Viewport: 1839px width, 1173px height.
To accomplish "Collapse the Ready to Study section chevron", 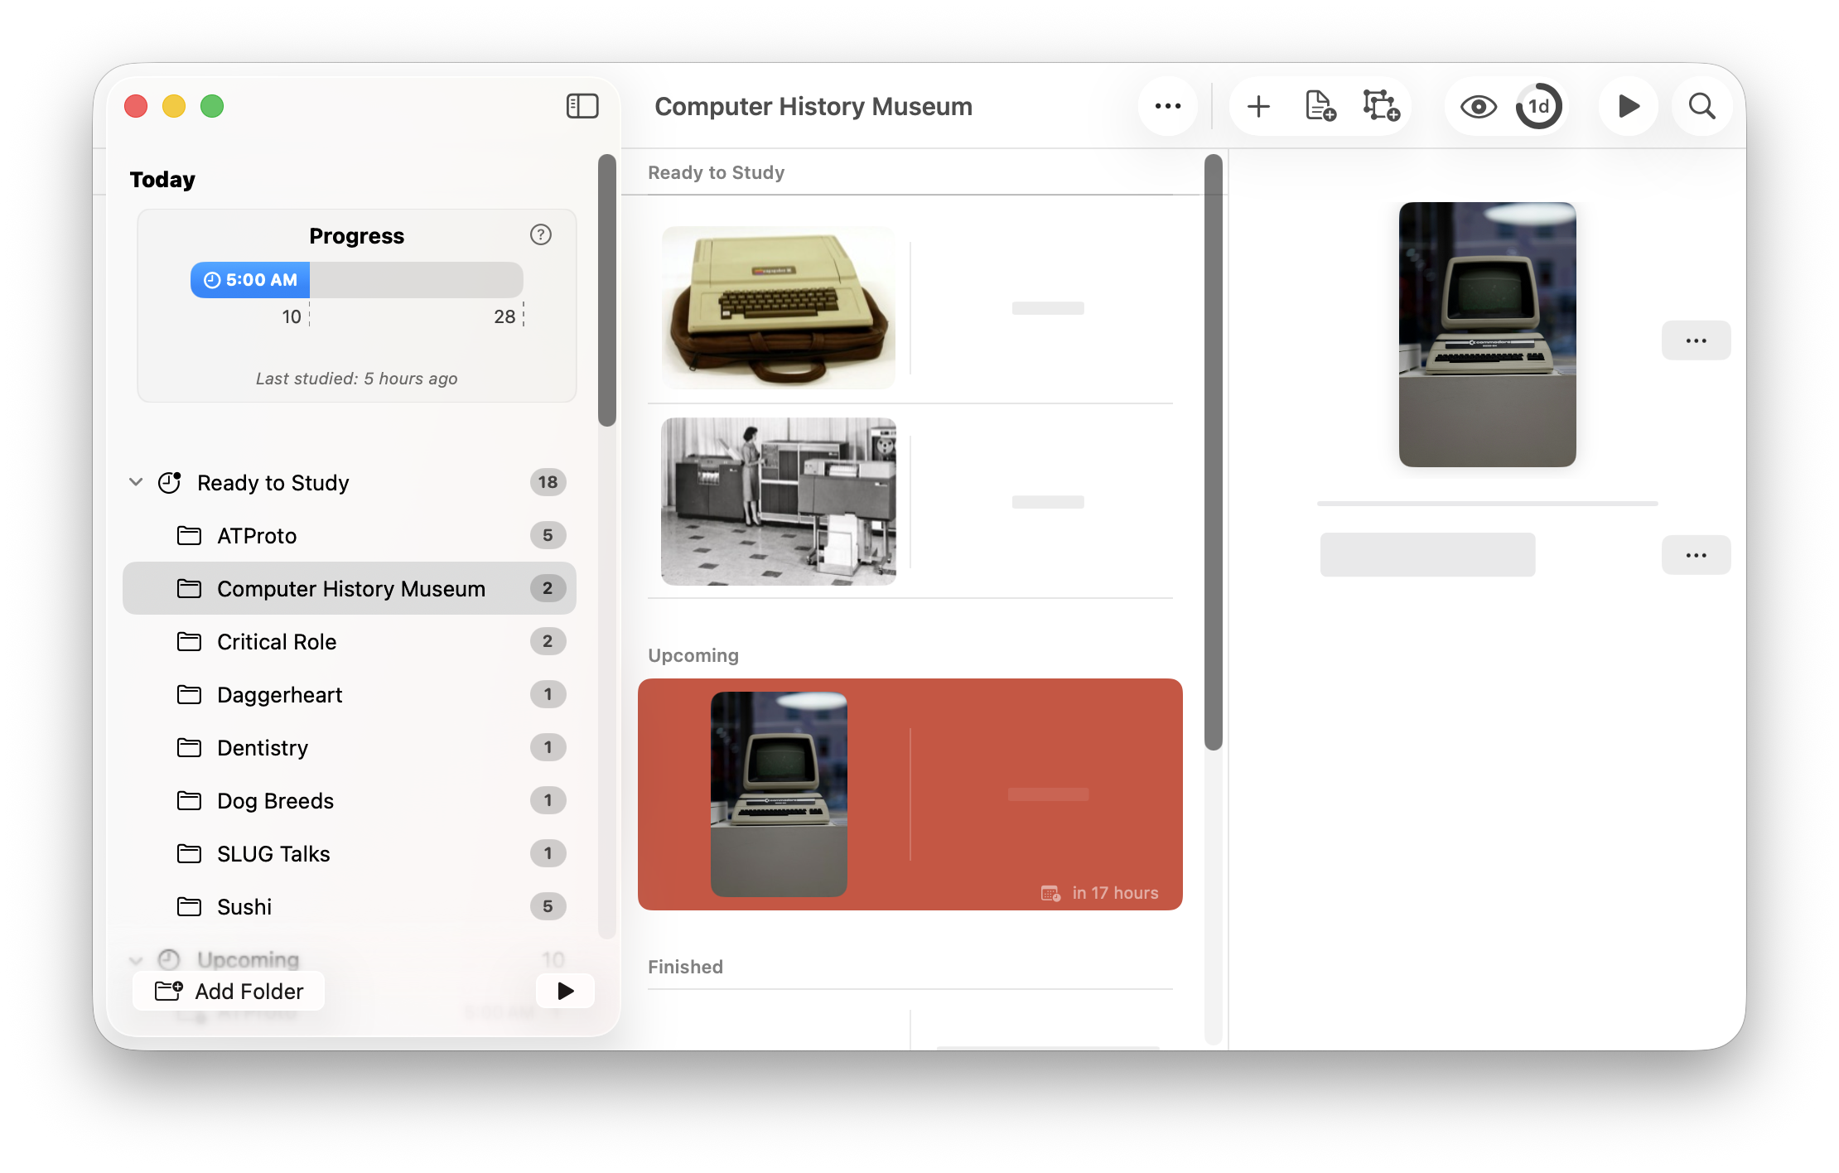I will pos(136,482).
